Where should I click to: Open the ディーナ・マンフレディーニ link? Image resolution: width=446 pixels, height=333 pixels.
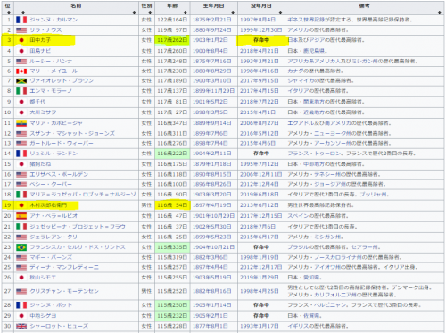pos(64,267)
